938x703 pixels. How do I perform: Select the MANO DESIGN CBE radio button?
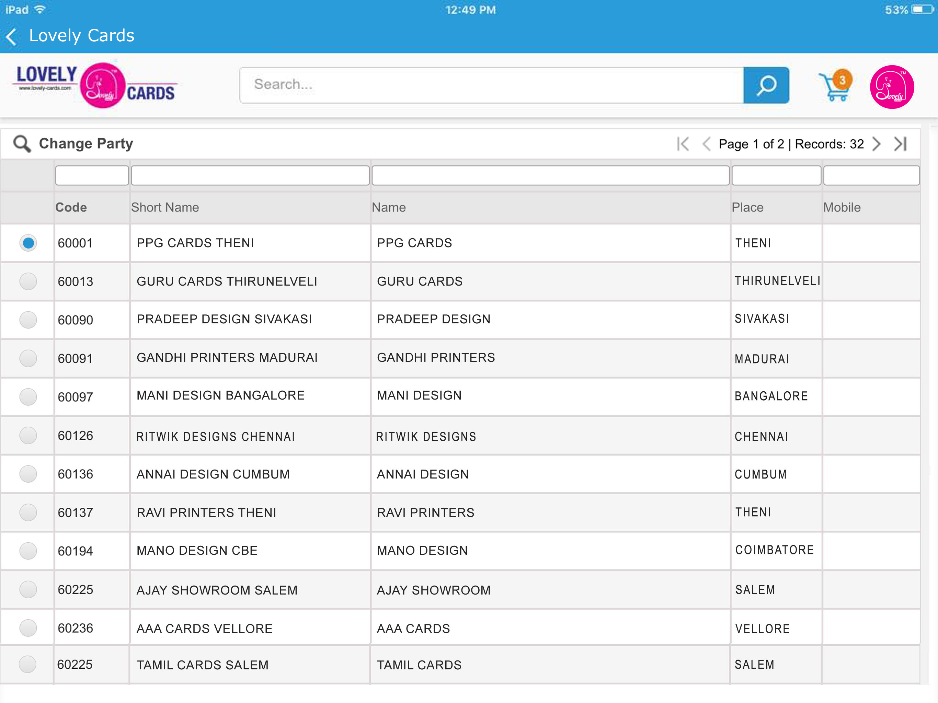28,551
